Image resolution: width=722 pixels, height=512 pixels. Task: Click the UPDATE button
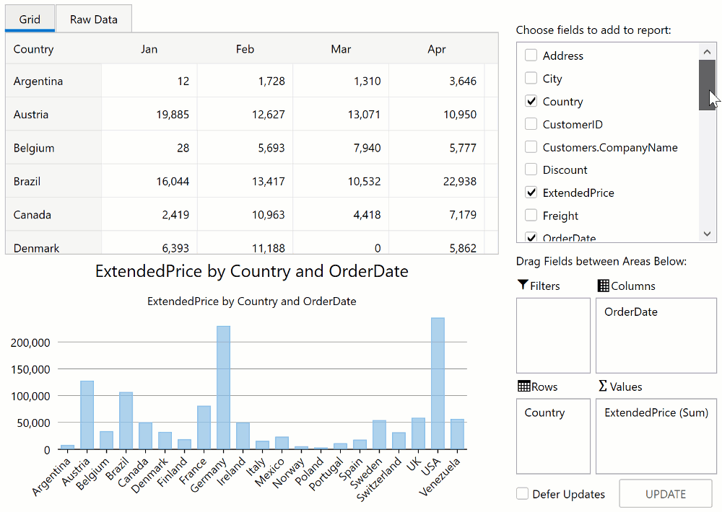666,494
